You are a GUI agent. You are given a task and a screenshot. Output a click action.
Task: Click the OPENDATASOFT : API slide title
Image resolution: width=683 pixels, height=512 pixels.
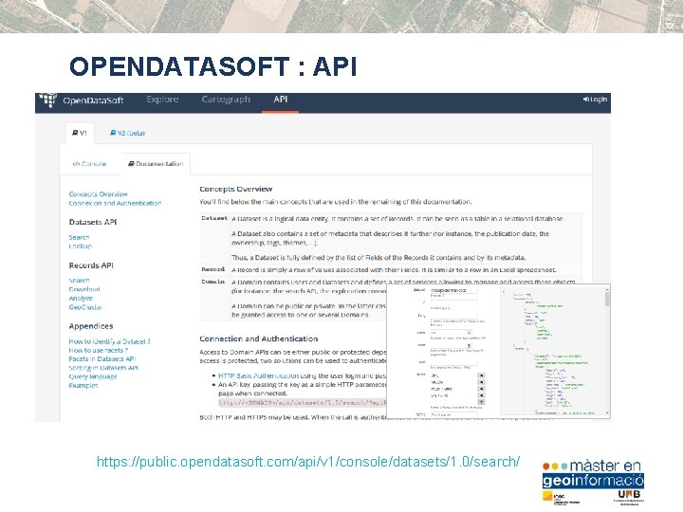(213, 66)
